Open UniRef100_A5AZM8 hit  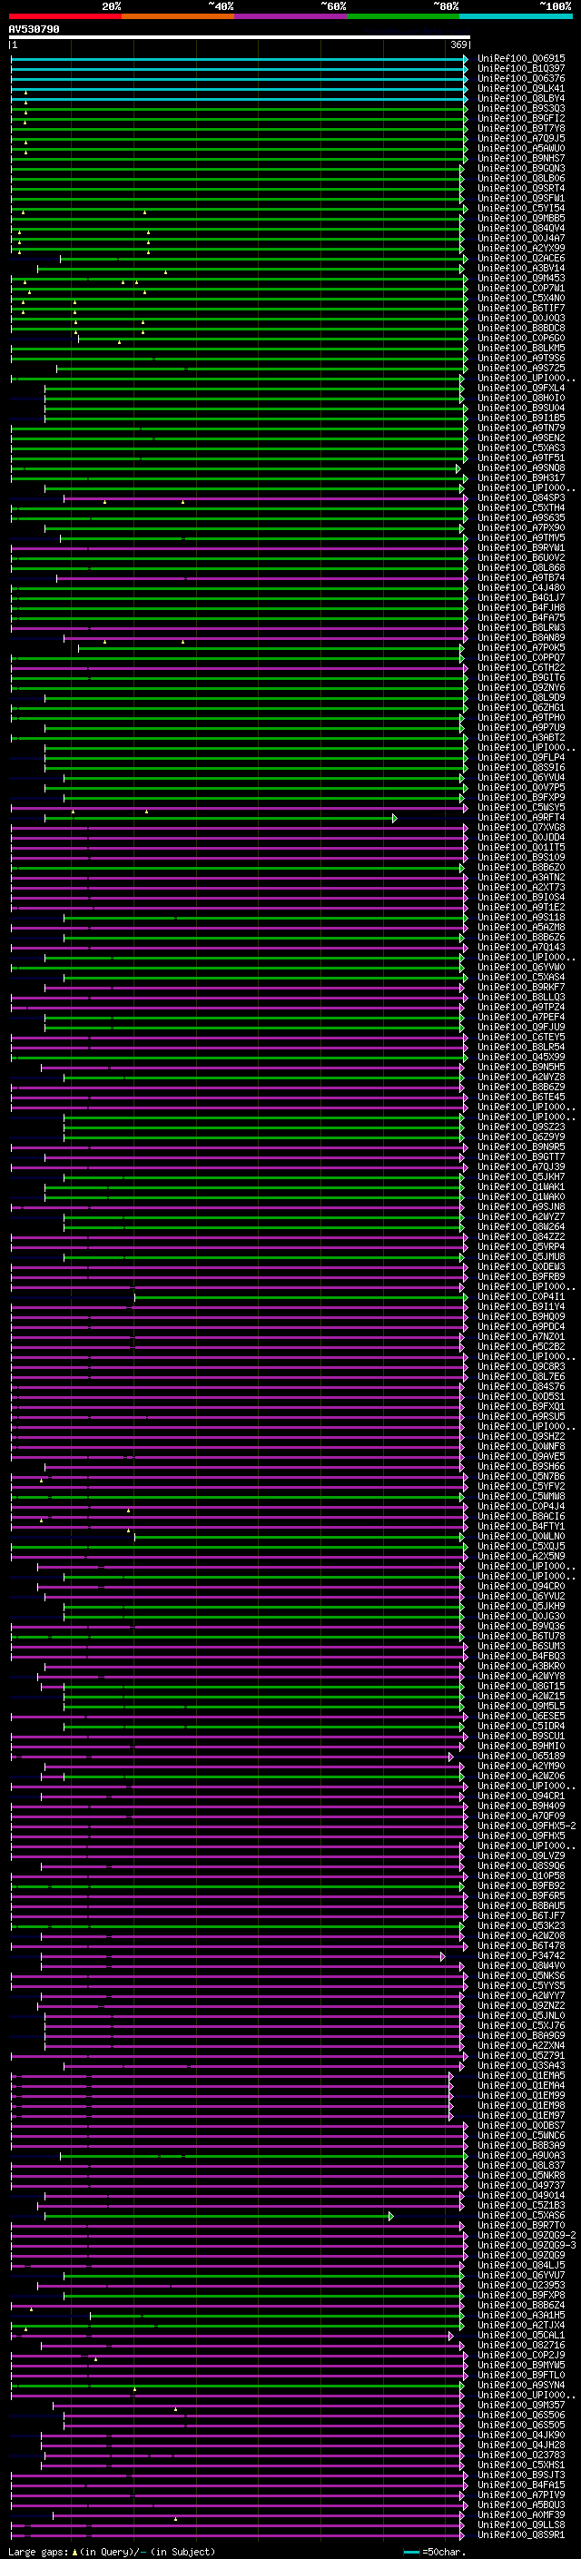520,927
